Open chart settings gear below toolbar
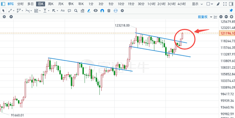This screenshot has height=118, width=235. pos(4,17)
